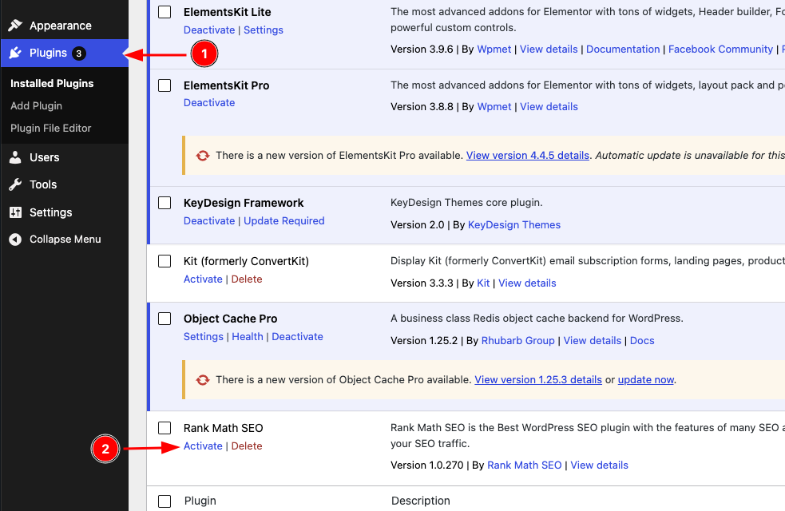The height and width of the screenshot is (511, 785).
Task: View details of Rank Math SEO
Action: pos(599,465)
